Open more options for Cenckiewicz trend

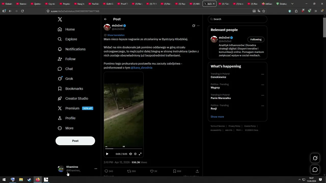click(x=263, y=74)
